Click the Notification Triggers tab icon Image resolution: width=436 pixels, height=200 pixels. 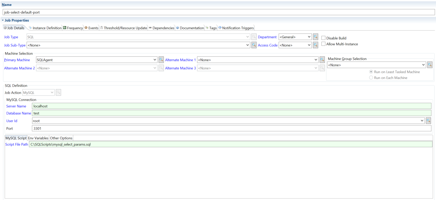[220, 28]
